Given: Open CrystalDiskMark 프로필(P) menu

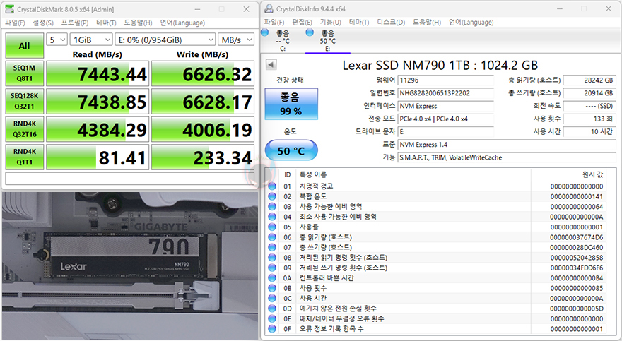Looking at the screenshot, I should coord(75,23).
